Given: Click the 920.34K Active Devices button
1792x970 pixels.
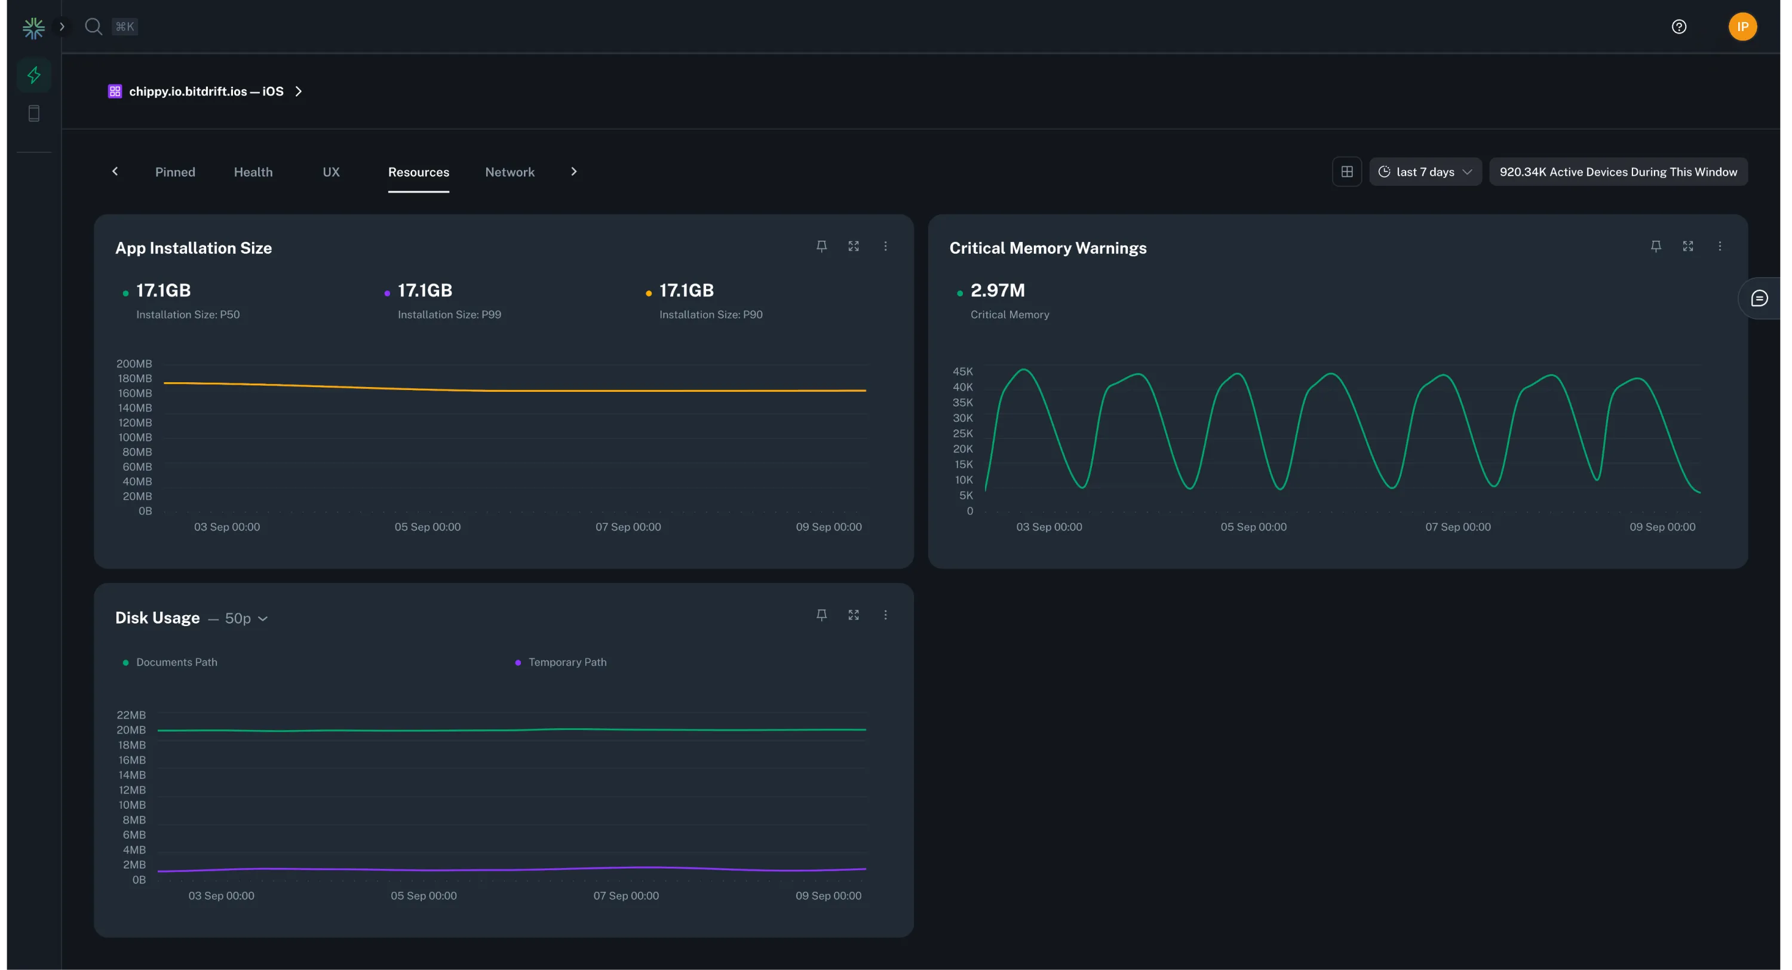Looking at the screenshot, I should [1618, 171].
